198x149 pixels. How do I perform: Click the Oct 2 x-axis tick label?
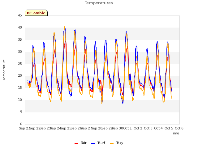[x=138, y=128]
